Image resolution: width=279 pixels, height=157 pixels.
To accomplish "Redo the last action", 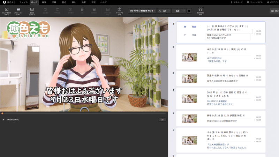I will pos(57,9).
